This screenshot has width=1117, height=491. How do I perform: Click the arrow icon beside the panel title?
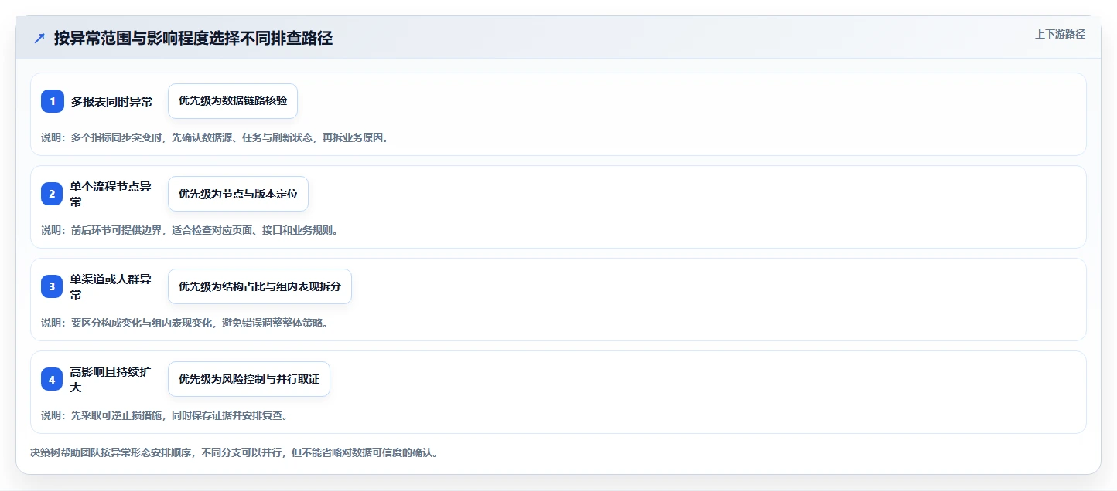[39, 39]
